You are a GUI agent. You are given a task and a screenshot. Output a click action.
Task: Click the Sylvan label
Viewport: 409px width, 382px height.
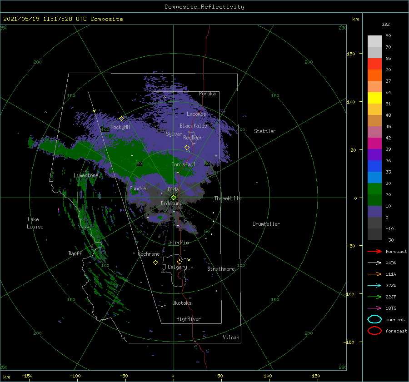coord(174,134)
